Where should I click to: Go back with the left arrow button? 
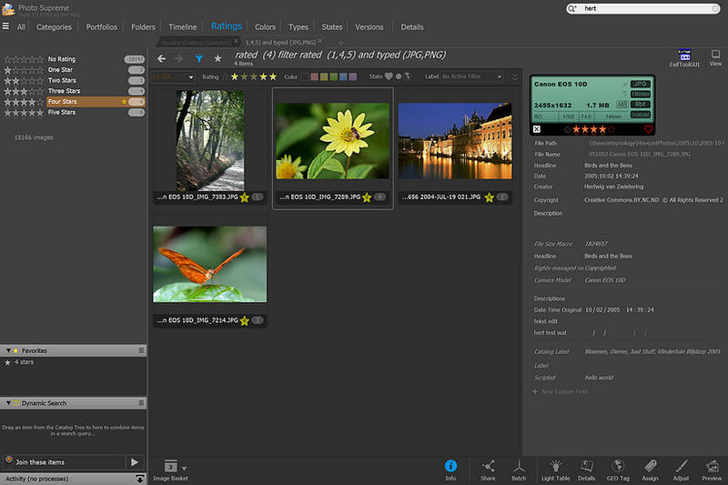(162, 58)
